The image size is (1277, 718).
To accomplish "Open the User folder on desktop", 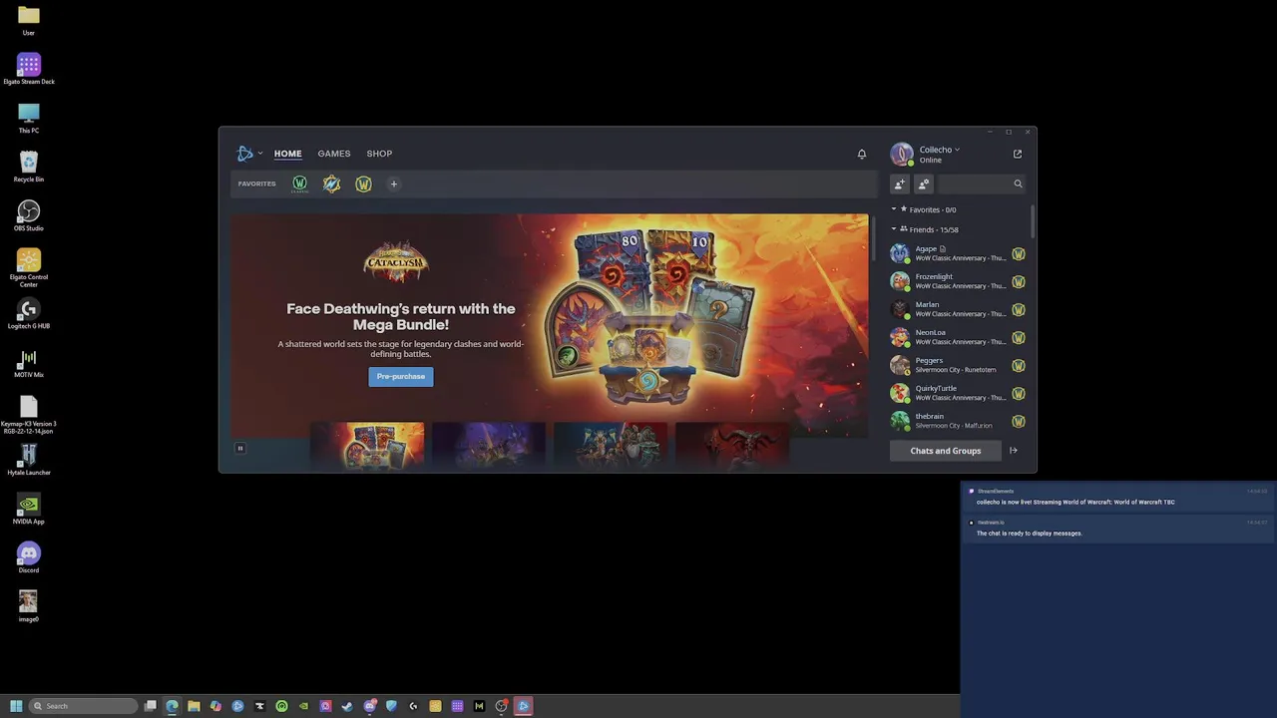I will point(29,20).
